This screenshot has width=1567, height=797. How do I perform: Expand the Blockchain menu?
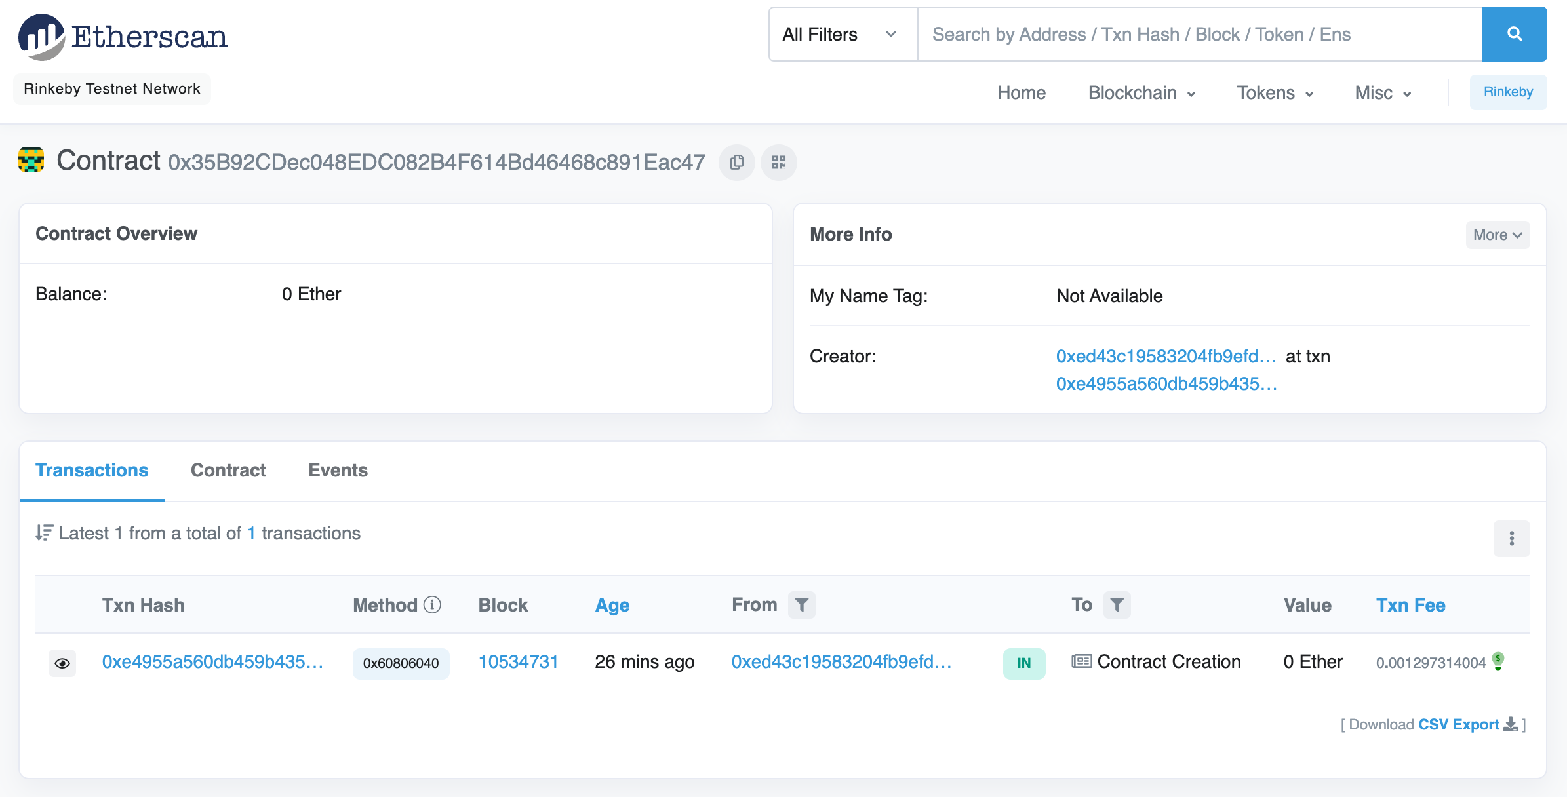pyautogui.click(x=1140, y=92)
